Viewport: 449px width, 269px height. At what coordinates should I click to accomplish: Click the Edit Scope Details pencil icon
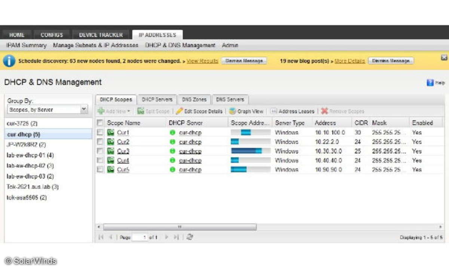pyautogui.click(x=179, y=111)
